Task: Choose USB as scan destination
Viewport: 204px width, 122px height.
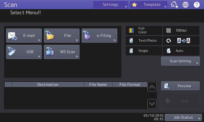Action: click(x=24, y=52)
